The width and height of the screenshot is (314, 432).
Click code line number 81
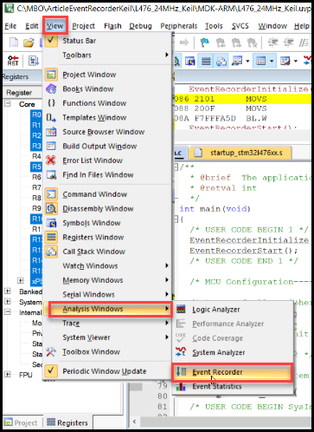(x=163, y=407)
